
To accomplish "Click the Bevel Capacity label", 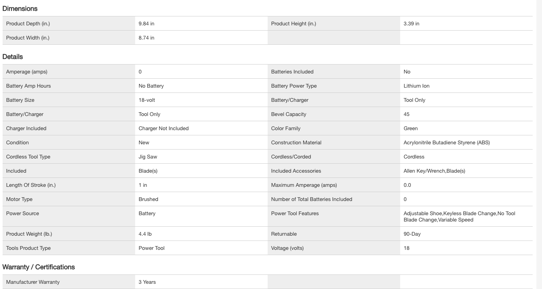I will click(x=289, y=114).
